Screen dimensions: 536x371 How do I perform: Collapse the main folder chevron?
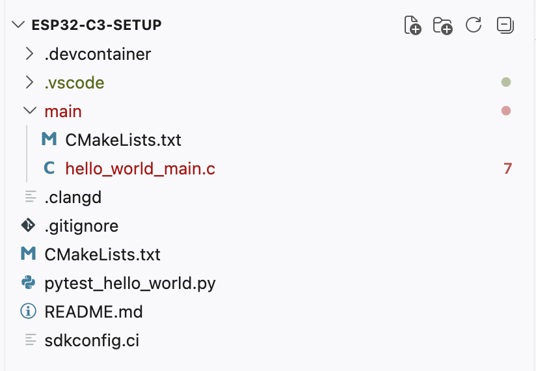(x=29, y=111)
